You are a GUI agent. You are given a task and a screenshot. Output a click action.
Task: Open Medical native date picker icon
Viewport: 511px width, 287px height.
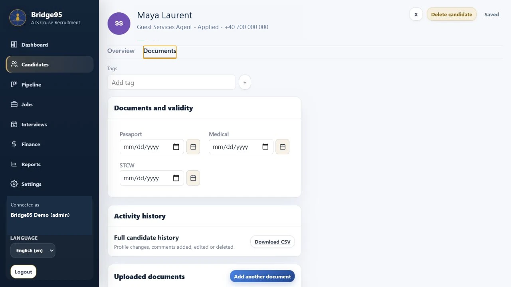[x=265, y=147]
